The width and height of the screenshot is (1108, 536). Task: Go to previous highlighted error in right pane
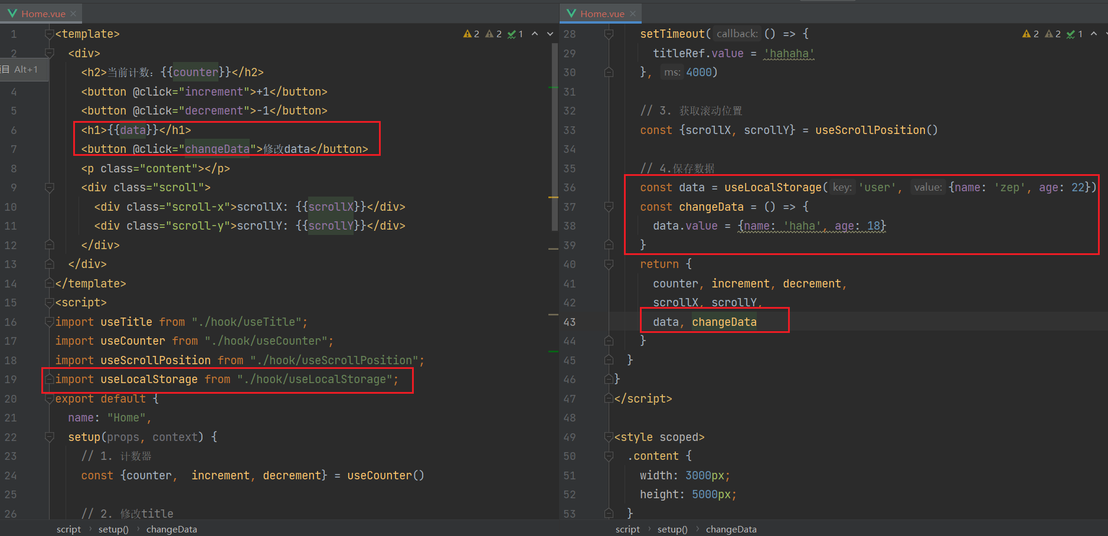pyautogui.click(x=1094, y=34)
